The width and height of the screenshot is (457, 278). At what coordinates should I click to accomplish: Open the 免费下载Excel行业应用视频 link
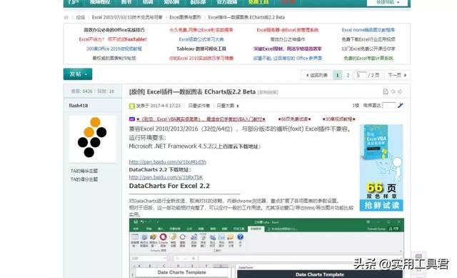(368, 39)
